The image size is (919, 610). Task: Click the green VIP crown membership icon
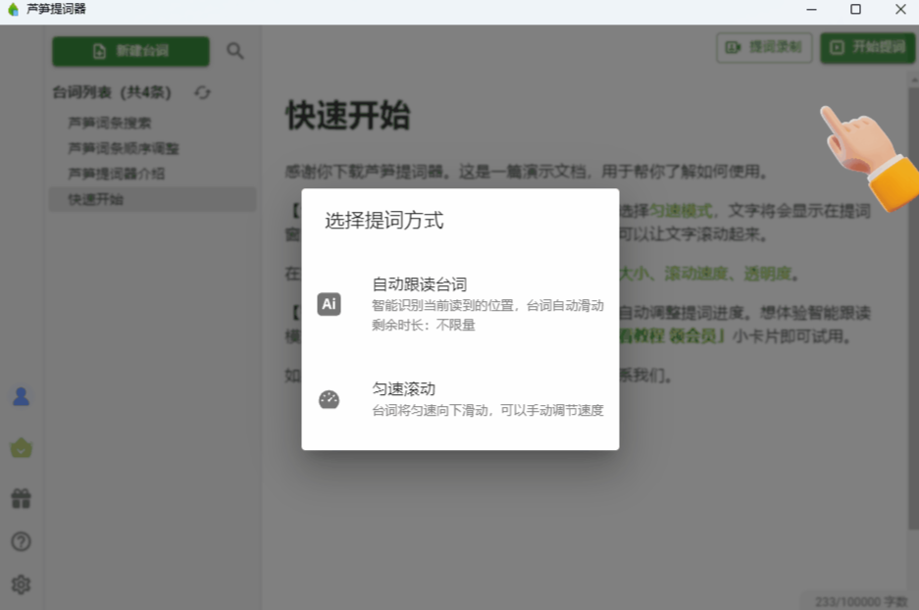[21, 448]
